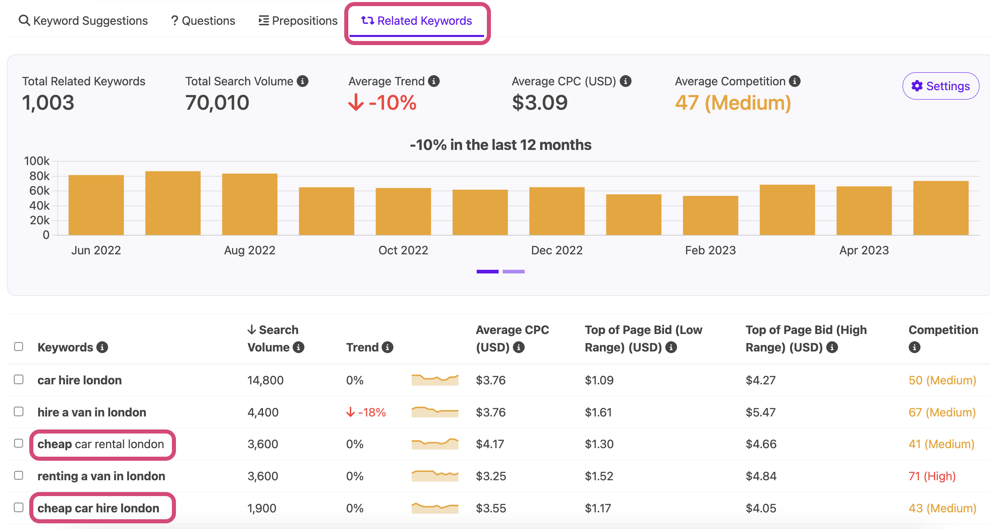Click the Keywords column header
The height and width of the screenshot is (529, 990).
tap(65, 347)
